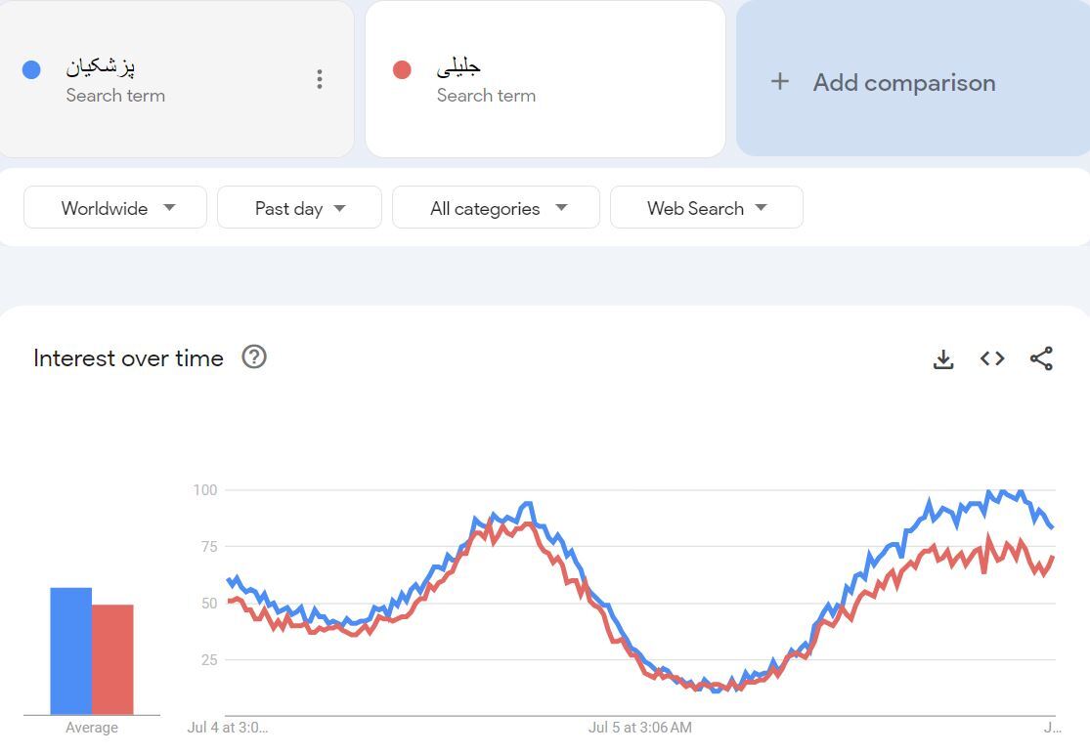
Task: Open the embed code icon
Action: [x=992, y=358]
